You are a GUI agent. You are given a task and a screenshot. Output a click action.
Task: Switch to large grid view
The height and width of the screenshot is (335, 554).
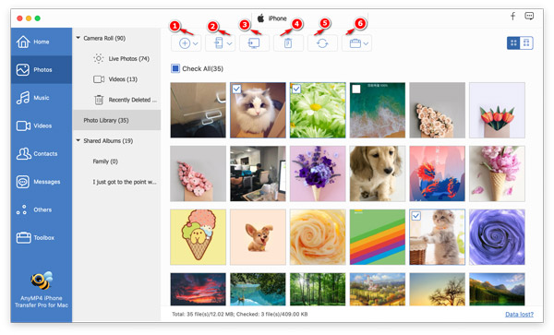tap(513, 43)
